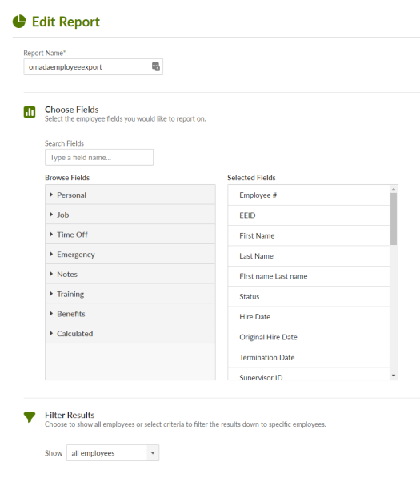Open the Show all employees dropdown
Image resolution: width=420 pixels, height=478 pixels.
pyautogui.click(x=113, y=452)
